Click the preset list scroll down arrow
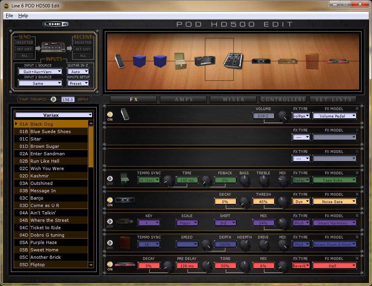Screen dimensions: 372x286 click(91, 265)
